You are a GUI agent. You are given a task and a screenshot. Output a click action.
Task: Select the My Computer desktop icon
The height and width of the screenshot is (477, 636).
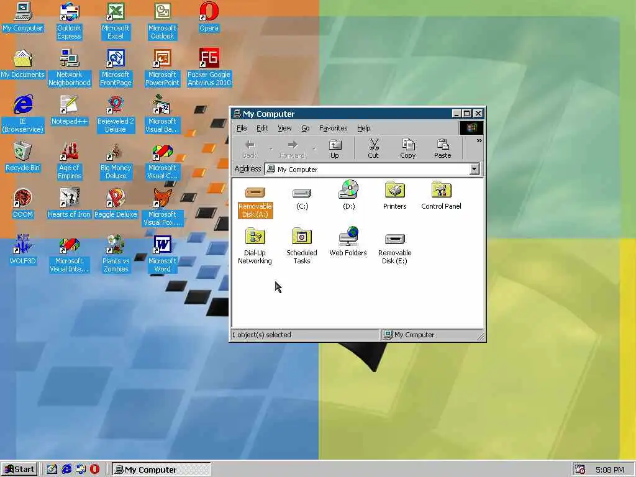pos(22,17)
